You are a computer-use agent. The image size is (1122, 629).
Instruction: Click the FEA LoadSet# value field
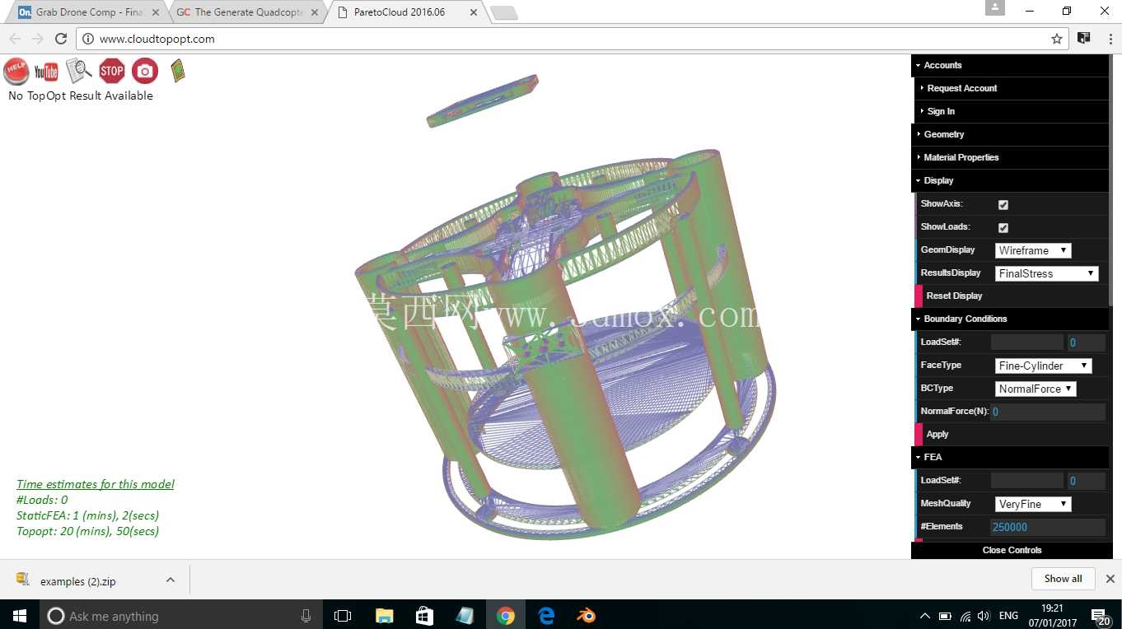(1086, 481)
